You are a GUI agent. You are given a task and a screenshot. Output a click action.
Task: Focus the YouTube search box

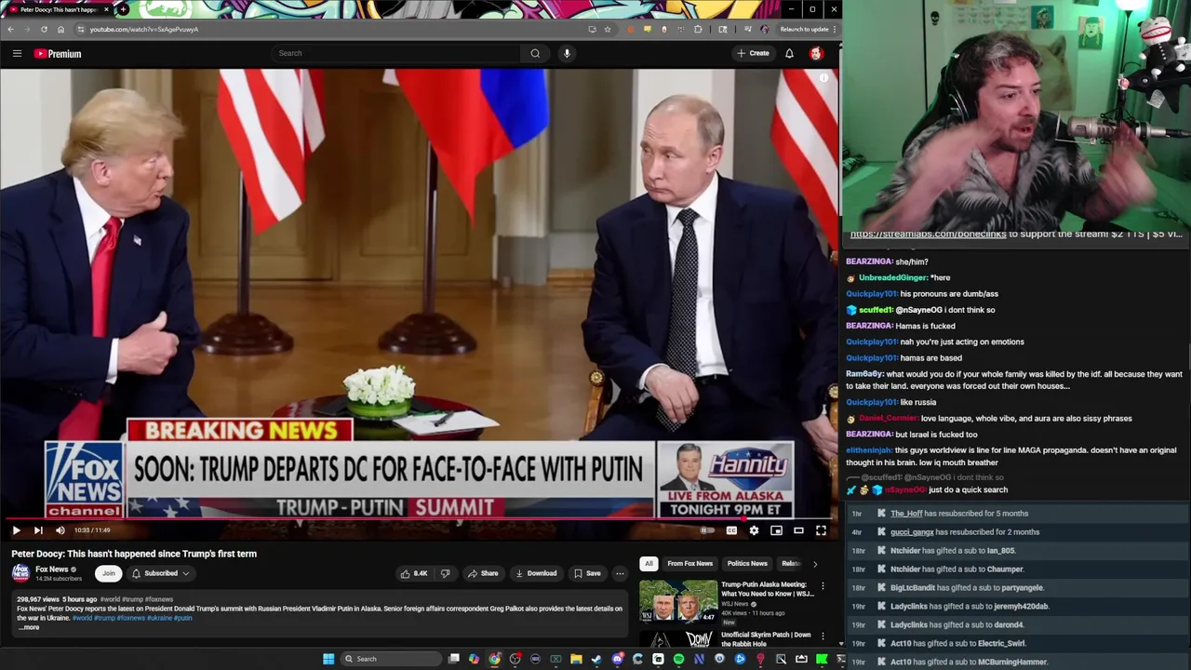tap(395, 53)
